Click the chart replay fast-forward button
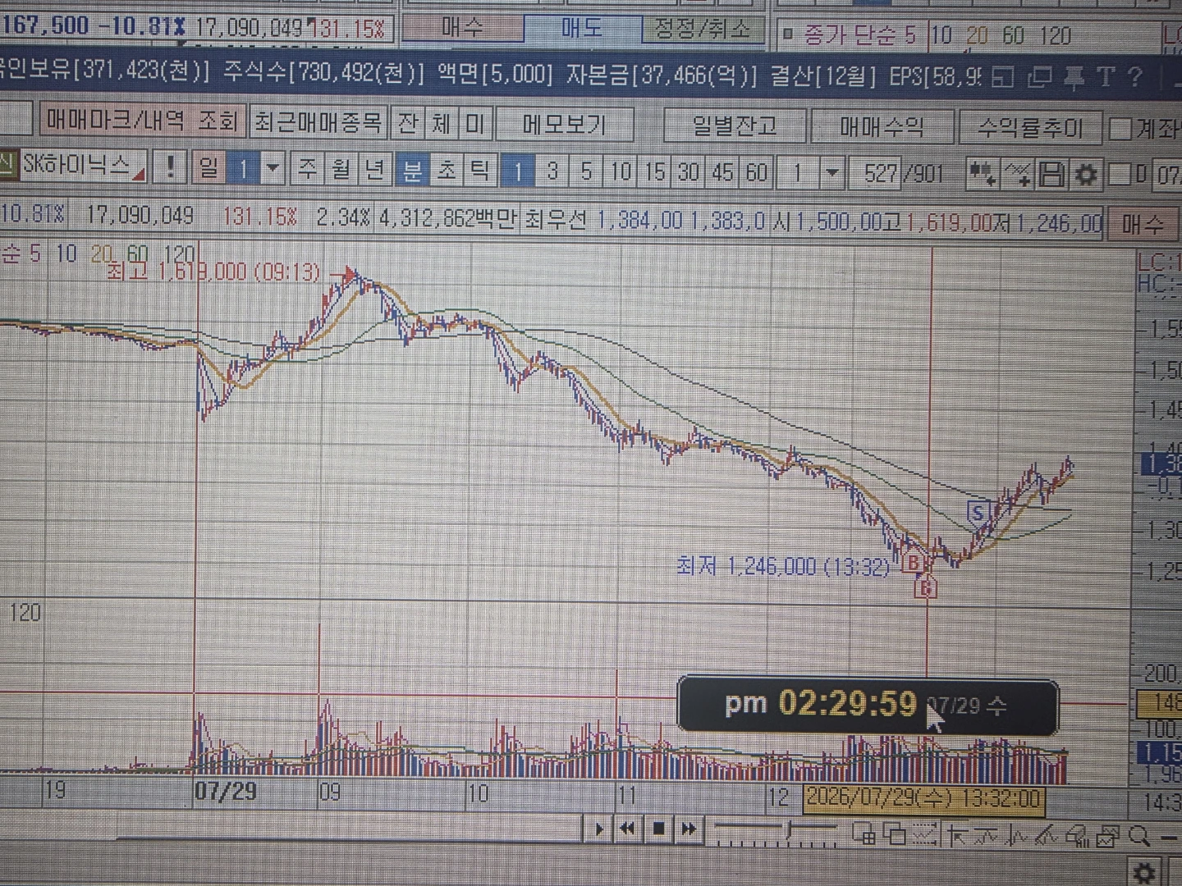 tap(689, 830)
